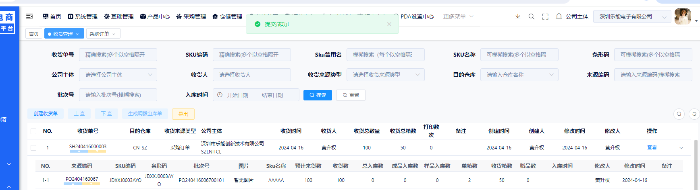
Task: Expand the receipt source type dropdown
Action: pos(386,75)
